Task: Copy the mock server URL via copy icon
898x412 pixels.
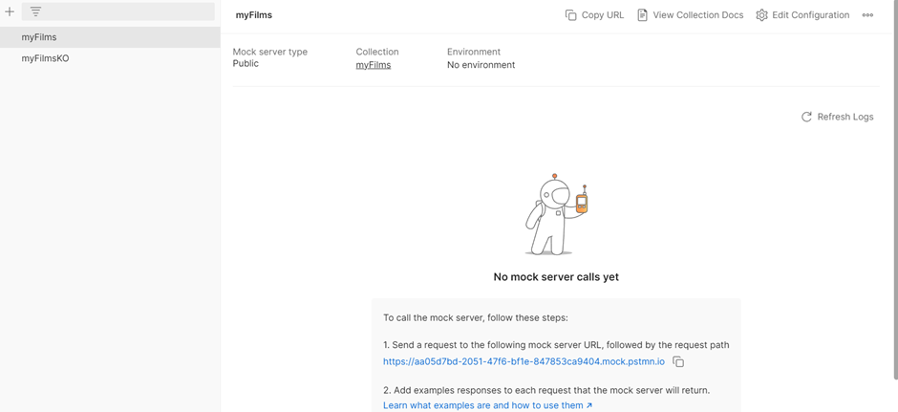Action: [678, 362]
